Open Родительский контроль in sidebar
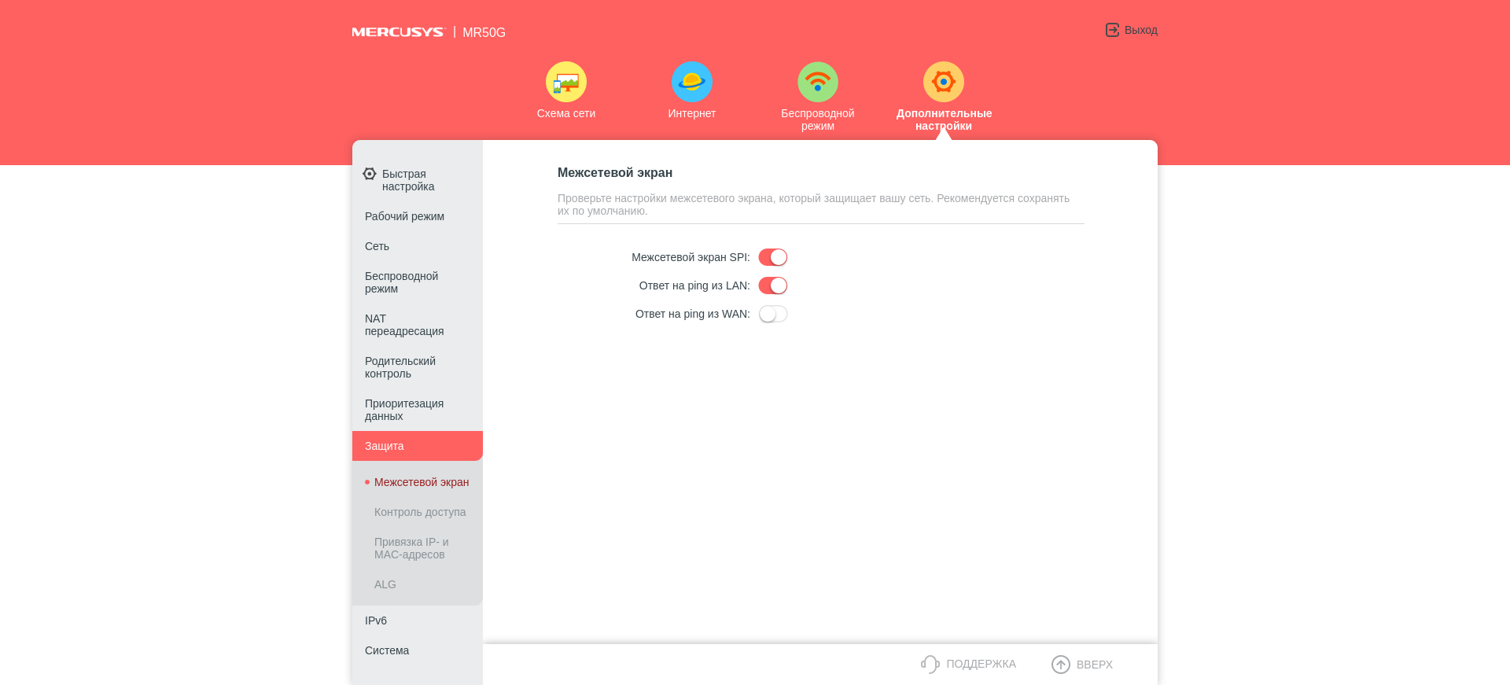 (400, 367)
